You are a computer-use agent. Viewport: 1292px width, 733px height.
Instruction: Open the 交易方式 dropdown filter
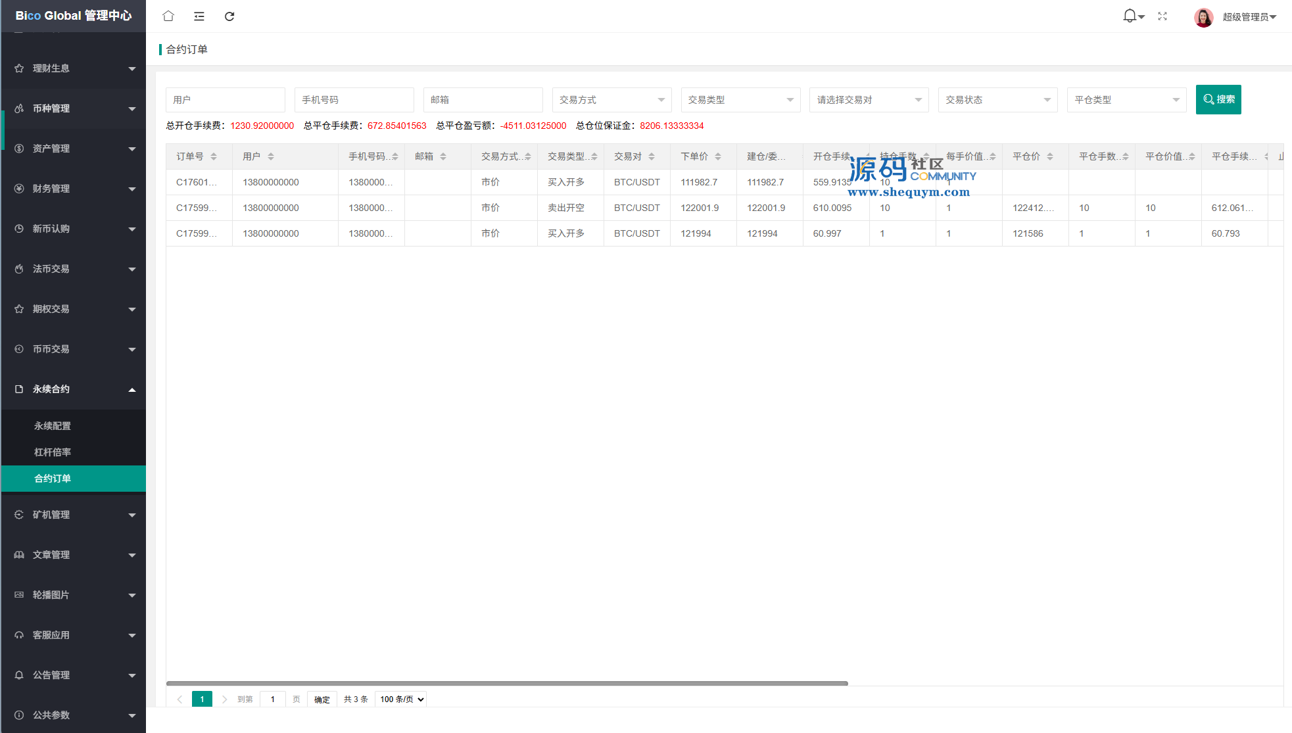pyautogui.click(x=611, y=100)
